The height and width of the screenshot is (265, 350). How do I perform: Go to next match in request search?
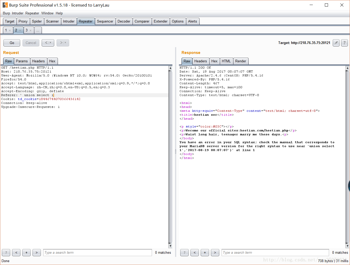coord(37,252)
